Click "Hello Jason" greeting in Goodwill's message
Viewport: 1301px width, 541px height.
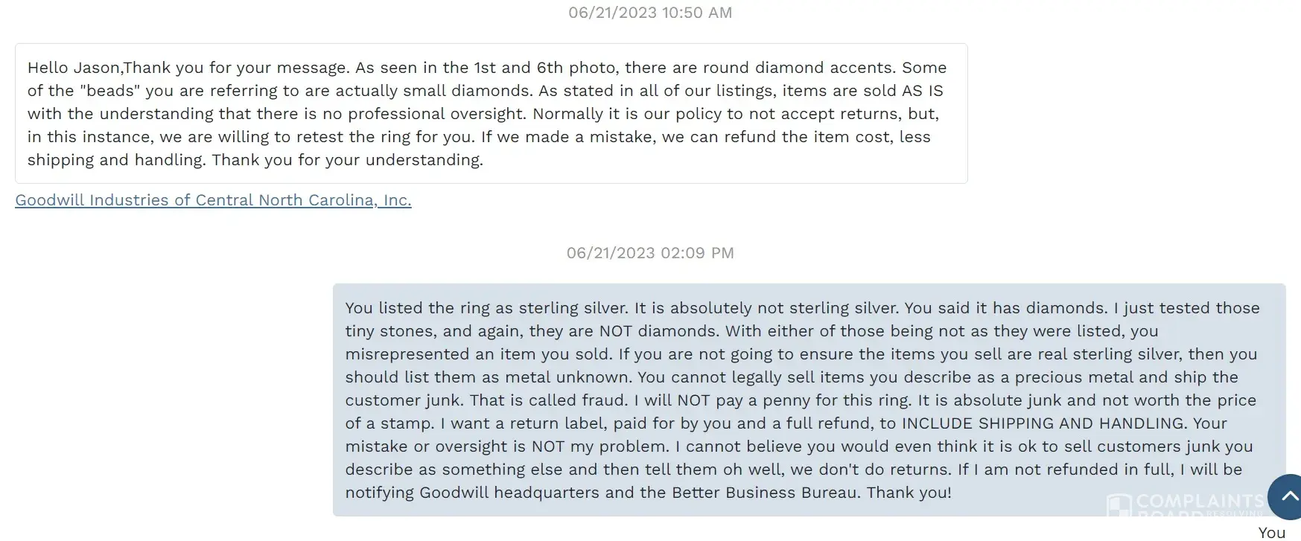tap(74, 68)
